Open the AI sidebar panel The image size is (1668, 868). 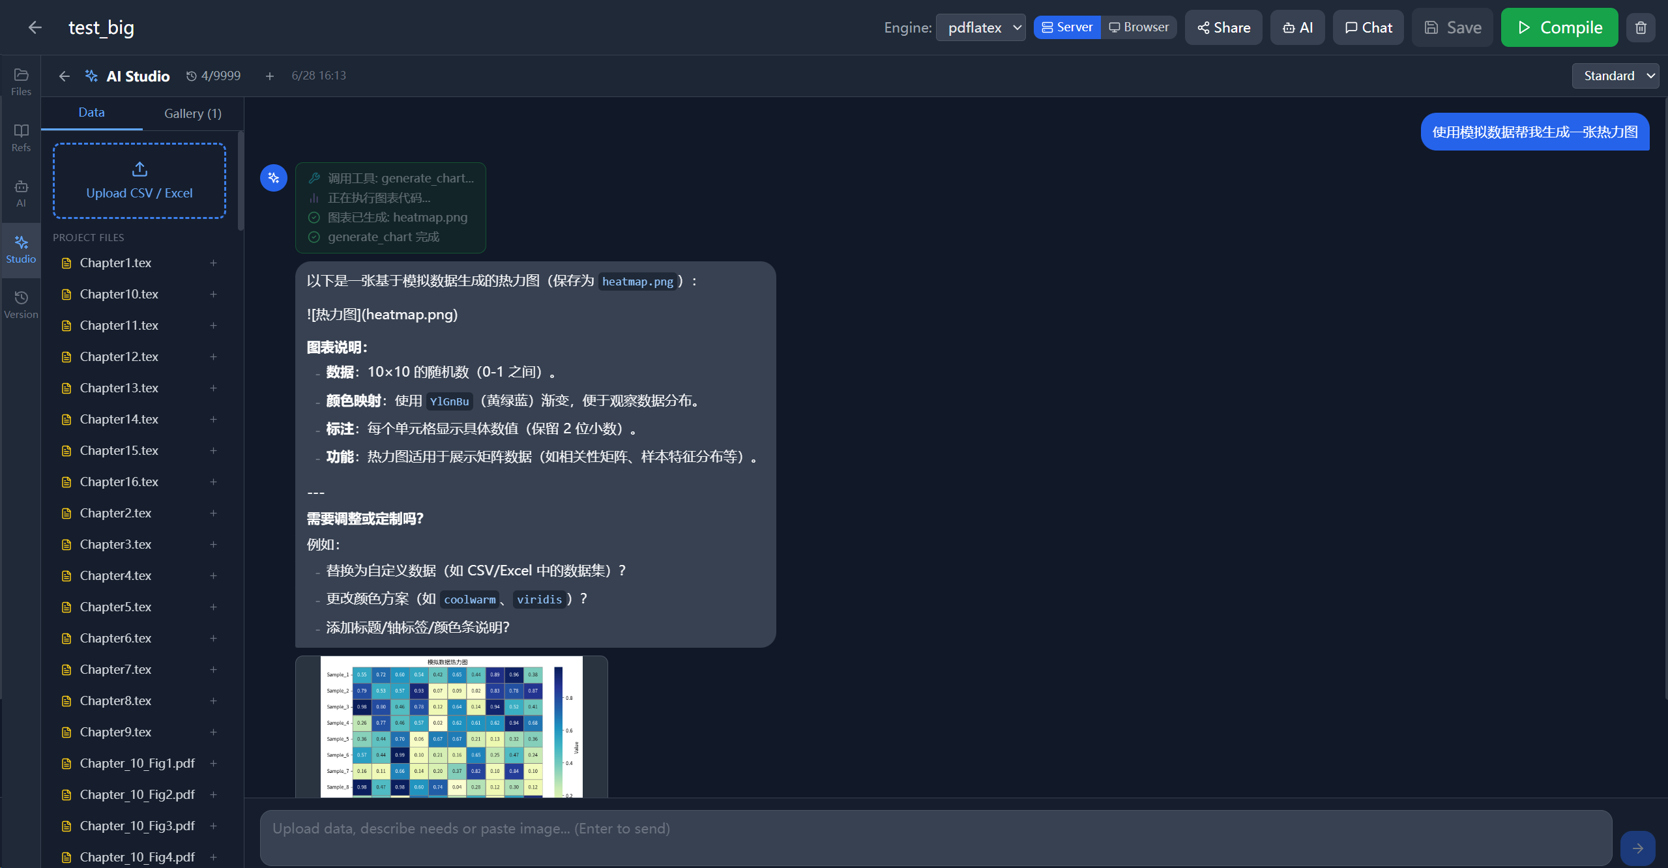point(21,194)
